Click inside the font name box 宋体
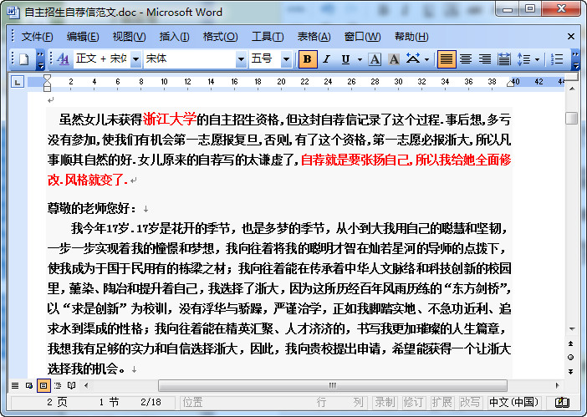 pyautogui.click(x=190, y=59)
